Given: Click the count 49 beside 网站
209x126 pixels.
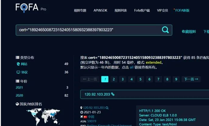Looking at the screenshot, I should coord(66,64).
